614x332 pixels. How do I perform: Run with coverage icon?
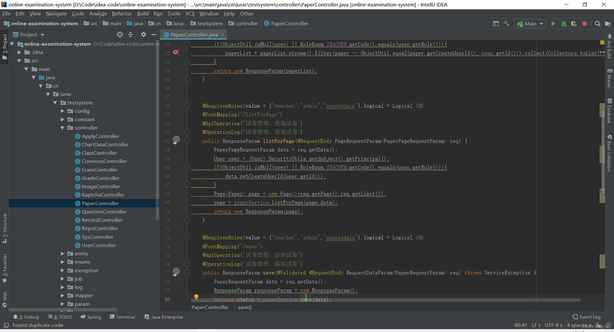(x=574, y=24)
